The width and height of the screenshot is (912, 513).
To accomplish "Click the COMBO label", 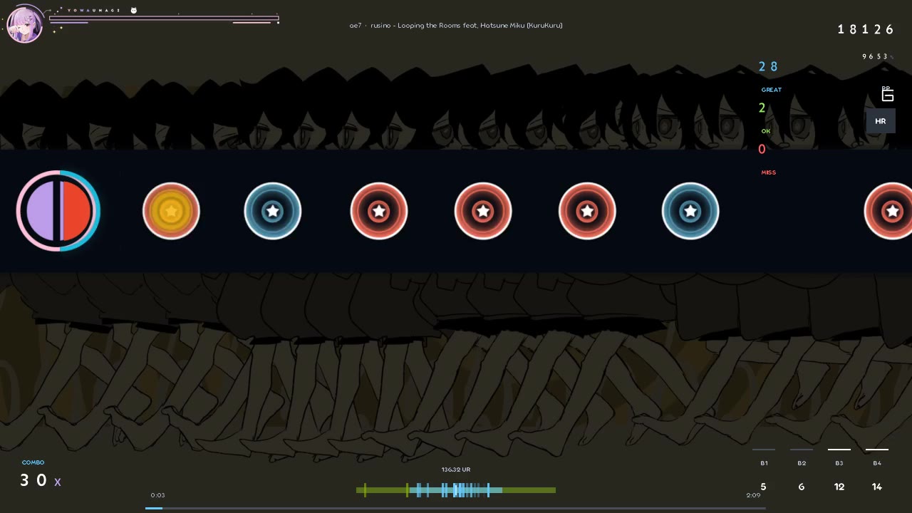I will [x=33, y=462].
